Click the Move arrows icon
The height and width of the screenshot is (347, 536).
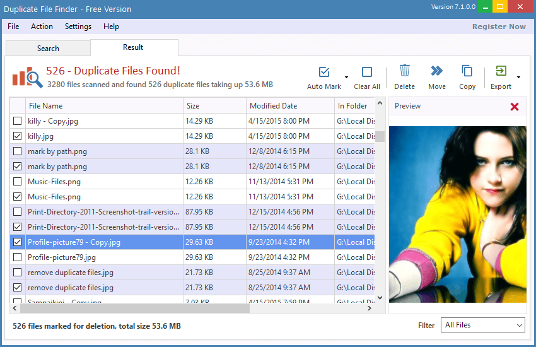click(x=436, y=71)
